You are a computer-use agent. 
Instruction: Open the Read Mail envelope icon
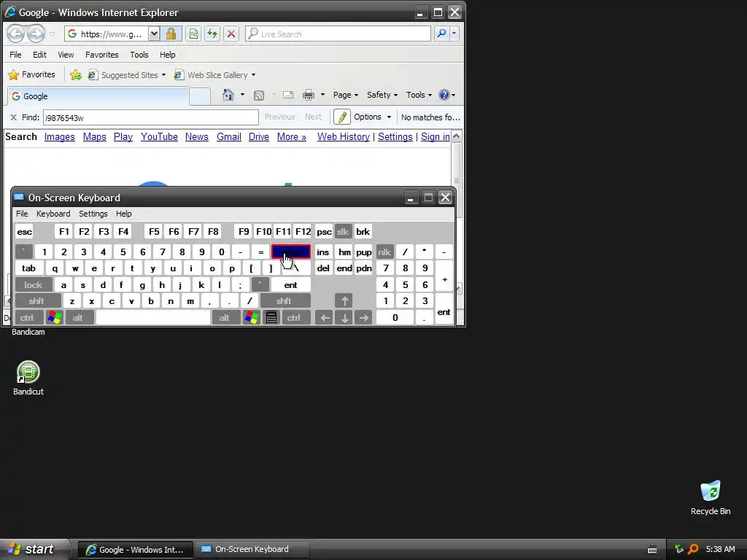point(287,95)
